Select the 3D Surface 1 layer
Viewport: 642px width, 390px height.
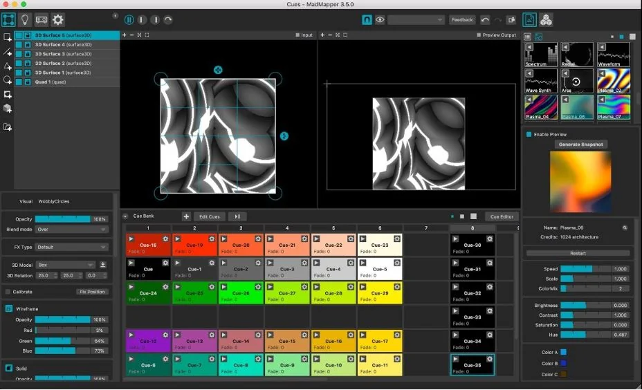[x=67, y=73]
